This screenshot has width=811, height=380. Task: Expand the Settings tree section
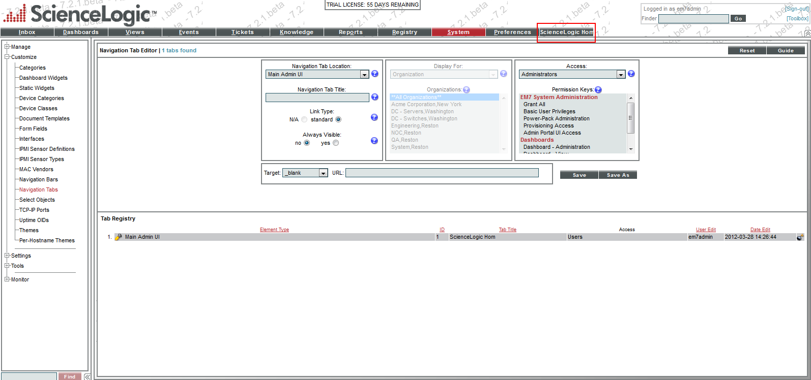[x=7, y=256]
